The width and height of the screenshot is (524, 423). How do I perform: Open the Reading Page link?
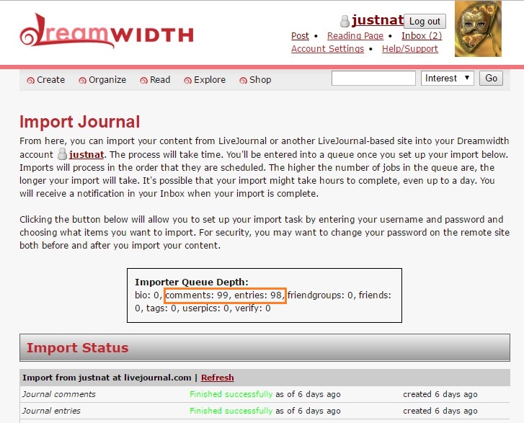click(x=355, y=36)
